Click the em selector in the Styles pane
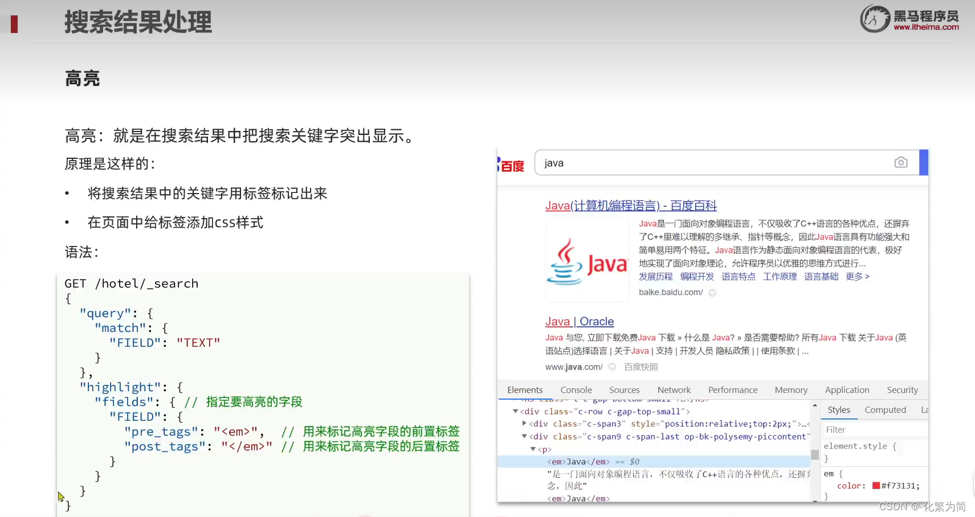Viewport: 975px width, 517px height. [829, 474]
